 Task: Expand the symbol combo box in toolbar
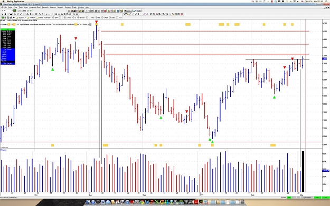12,11
